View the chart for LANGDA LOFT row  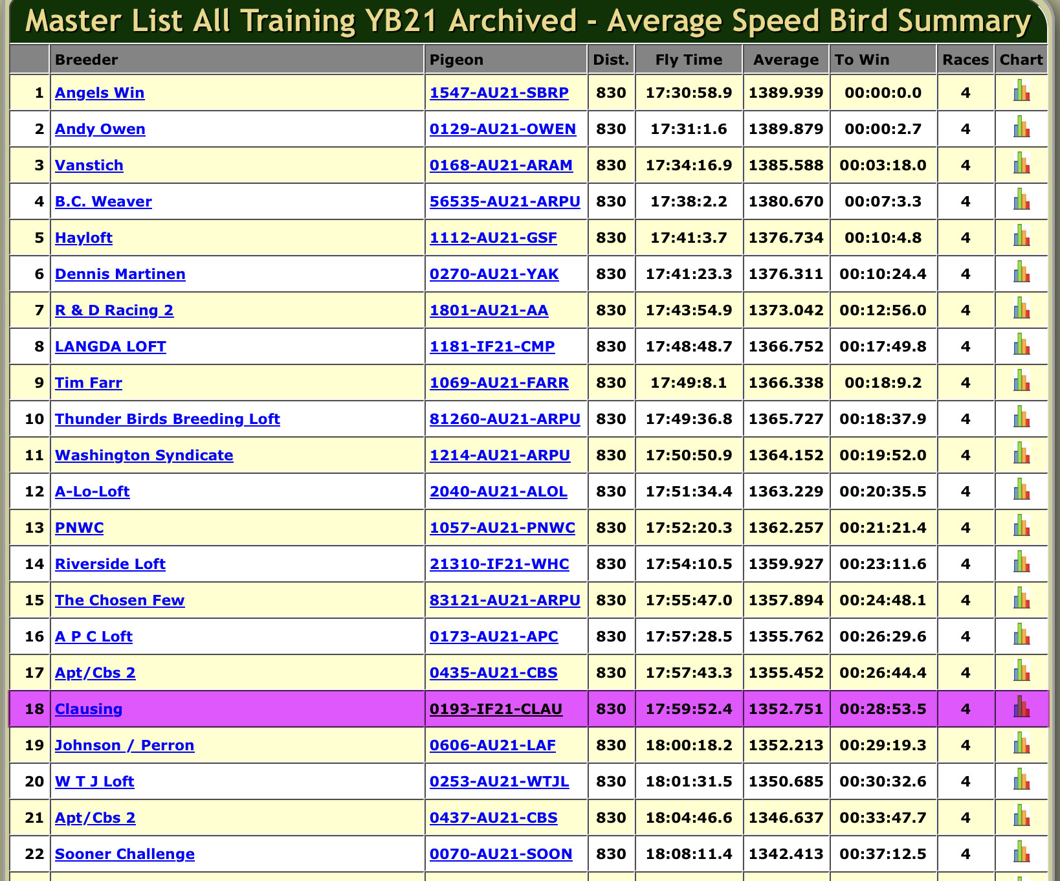1021,346
